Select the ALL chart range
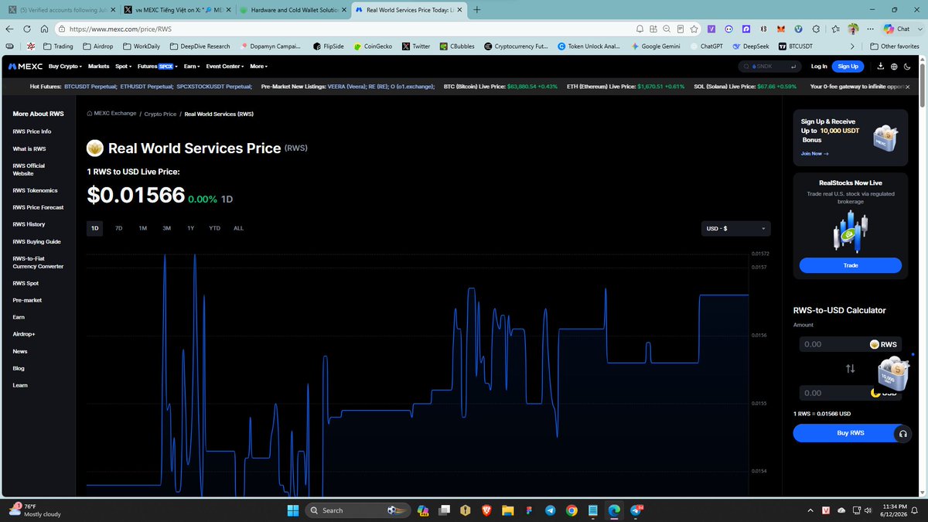Viewport: 928px width, 522px height. click(x=238, y=228)
